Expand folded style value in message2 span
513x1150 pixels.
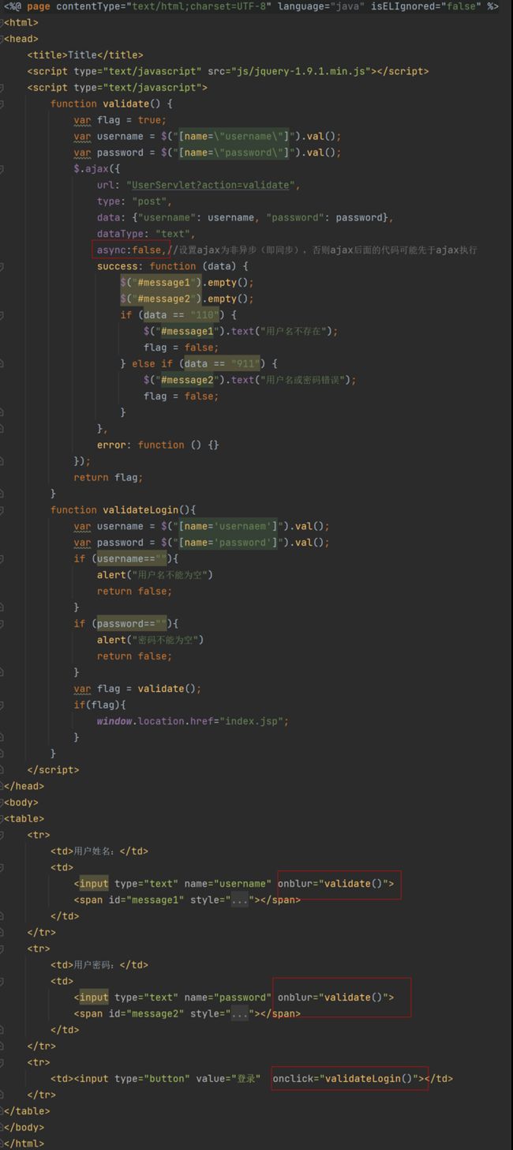(239, 1013)
